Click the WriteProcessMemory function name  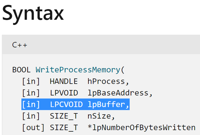tap(78, 70)
